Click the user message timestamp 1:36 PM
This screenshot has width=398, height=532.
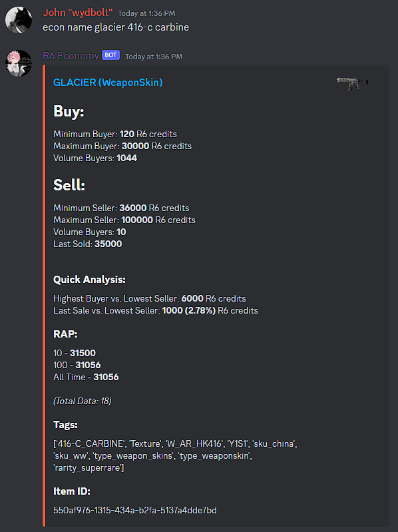tap(146, 13)
